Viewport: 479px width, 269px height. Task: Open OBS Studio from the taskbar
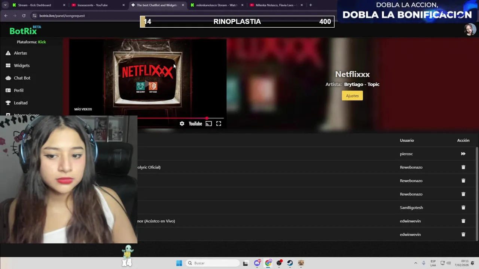(279, 263)
